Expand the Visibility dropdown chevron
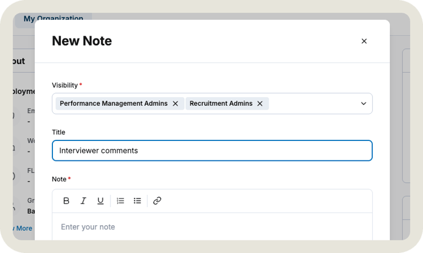This screenshot has width=423, height=253. 363,103
